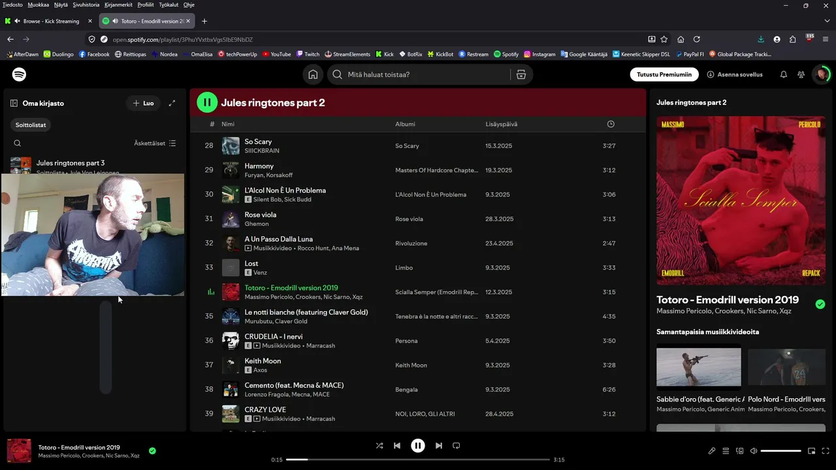Click the Mitä haluat toistaa search field

(418, 74)
